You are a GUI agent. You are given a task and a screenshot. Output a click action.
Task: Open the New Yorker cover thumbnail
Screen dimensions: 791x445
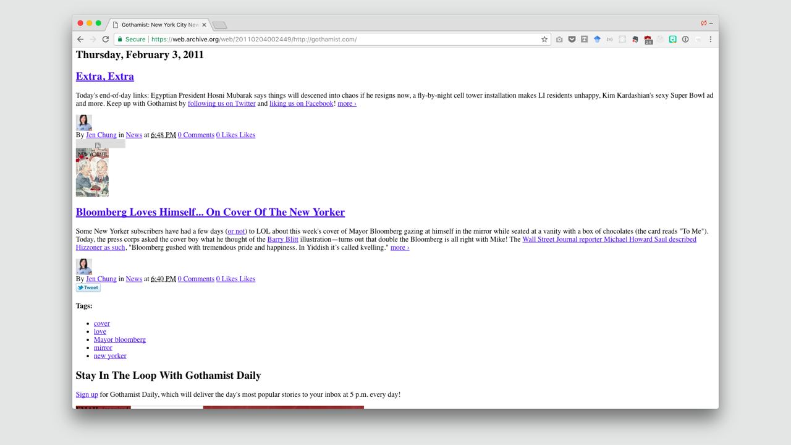point(92,172)
